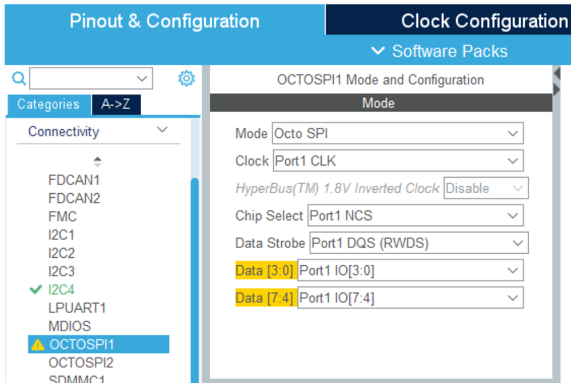The height and width of the screenshot is (383, 571).
Task: Click the search magnifier icon
Action: pyautogui.click(x=18, y=78)
